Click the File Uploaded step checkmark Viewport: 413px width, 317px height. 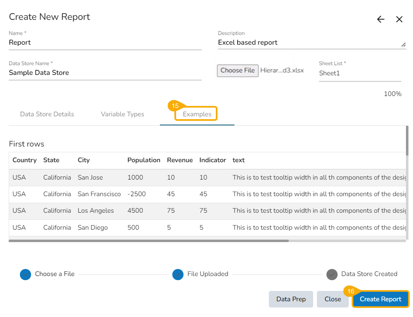(x=178, y=274)
